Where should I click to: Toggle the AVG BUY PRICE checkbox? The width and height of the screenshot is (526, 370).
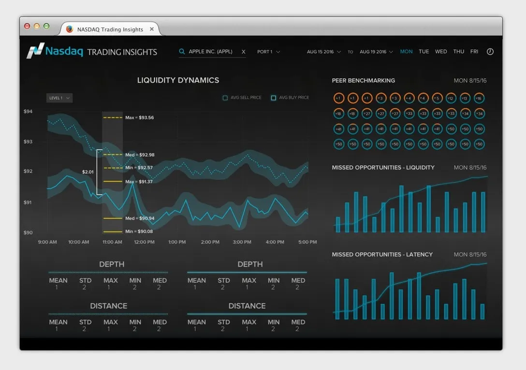[x=274, y=98]
